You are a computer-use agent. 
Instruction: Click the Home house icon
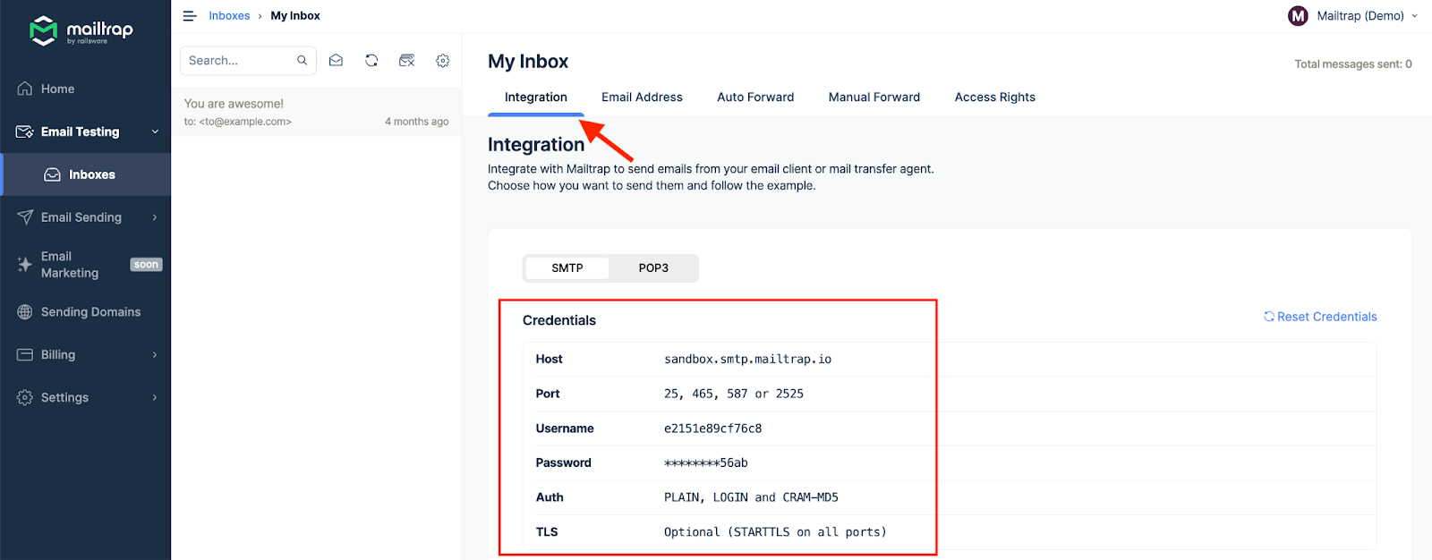tap(25, 89)
